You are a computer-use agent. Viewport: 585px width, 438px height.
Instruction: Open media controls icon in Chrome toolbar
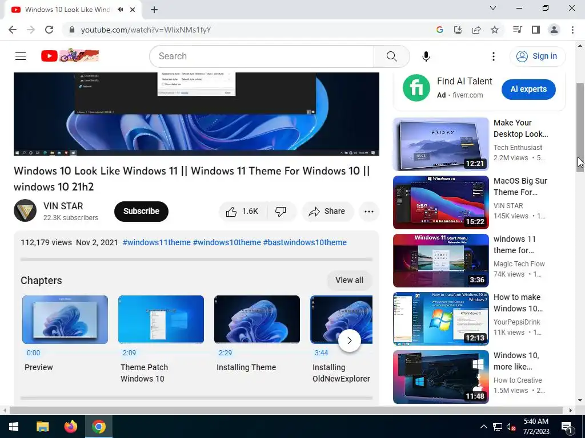[x=517, y=30]
